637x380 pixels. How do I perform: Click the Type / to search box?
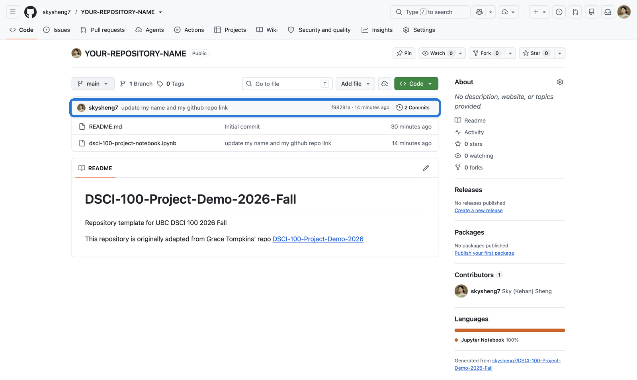pos(430,12)
